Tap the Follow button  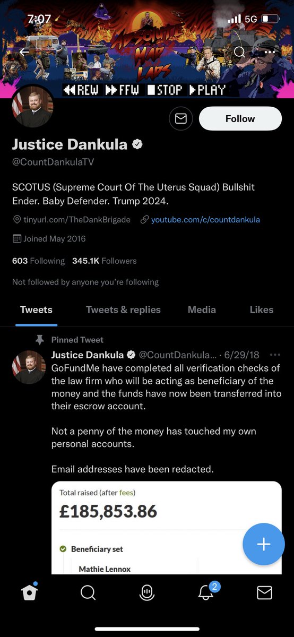coord(240,119)
